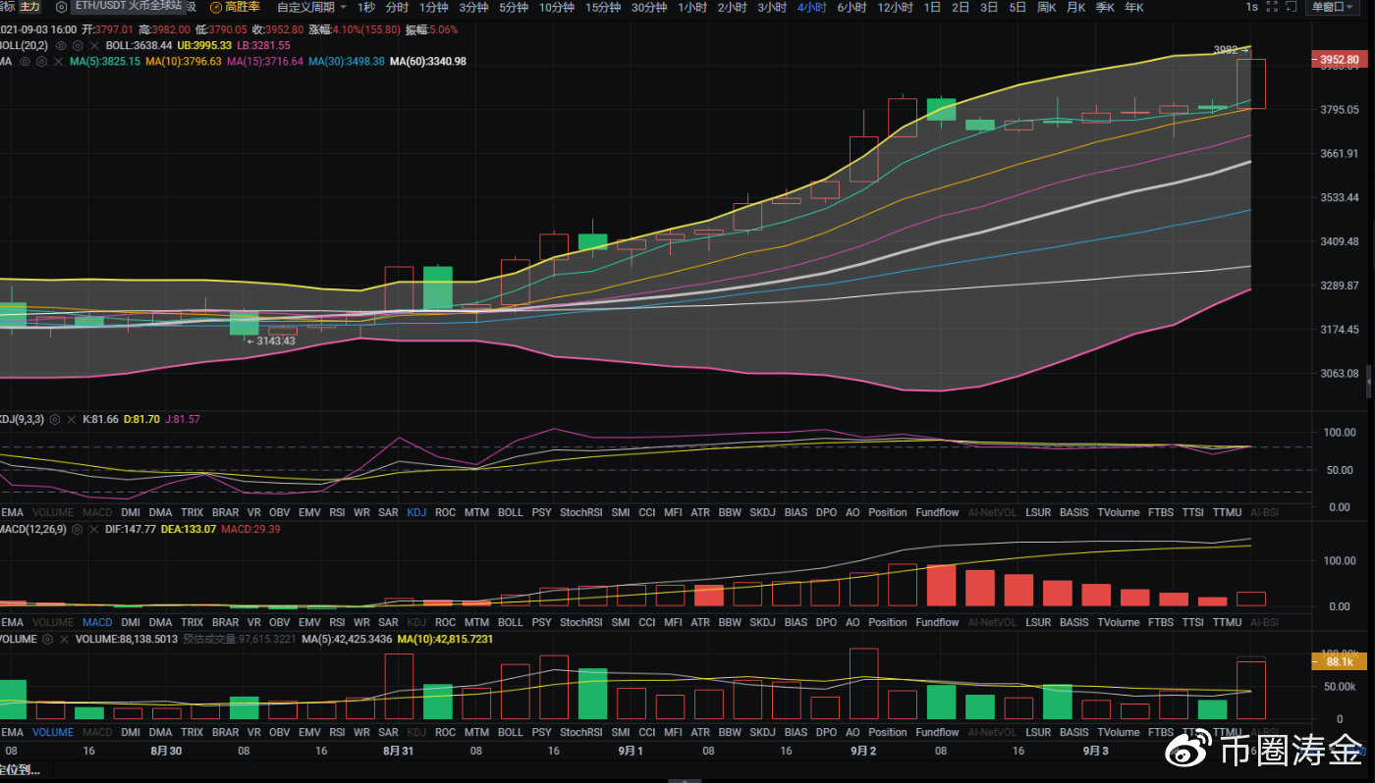Select RSI in the KDJ panel indicator row
This screenshot has height=783, width=1375.
click(337, 512)
